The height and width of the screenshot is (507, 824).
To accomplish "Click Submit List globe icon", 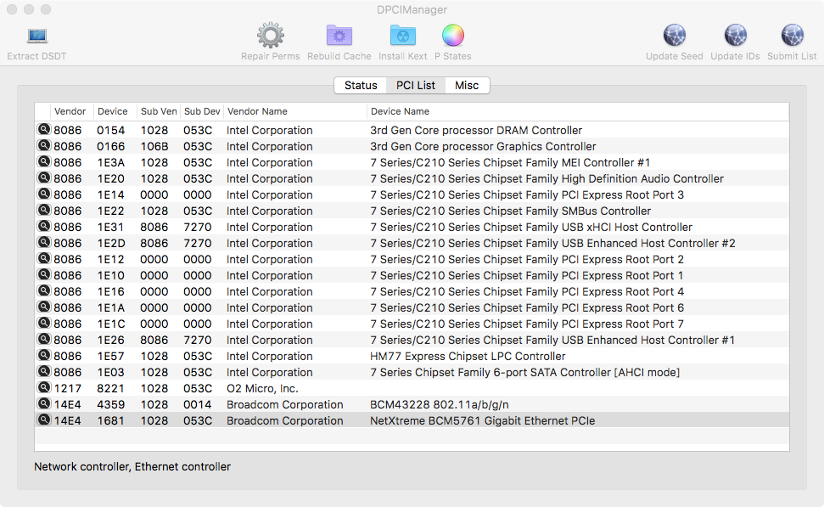I will point(792,35).
